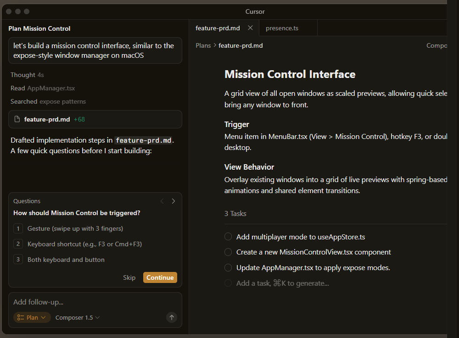The image size is (459, 338).
Task: Close the feature-prd.md tab
Action: pos(250,28)
